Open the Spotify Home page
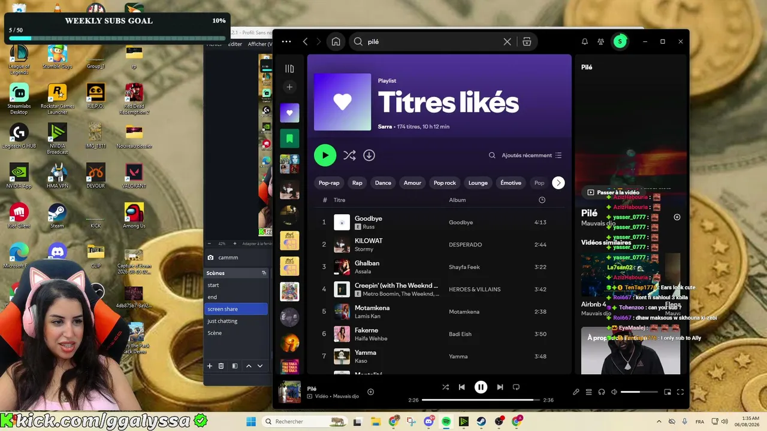The image size is (767, 431). point(336,41)
